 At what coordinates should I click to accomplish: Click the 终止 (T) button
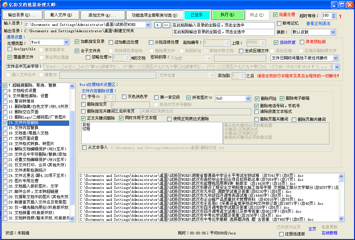257,15
